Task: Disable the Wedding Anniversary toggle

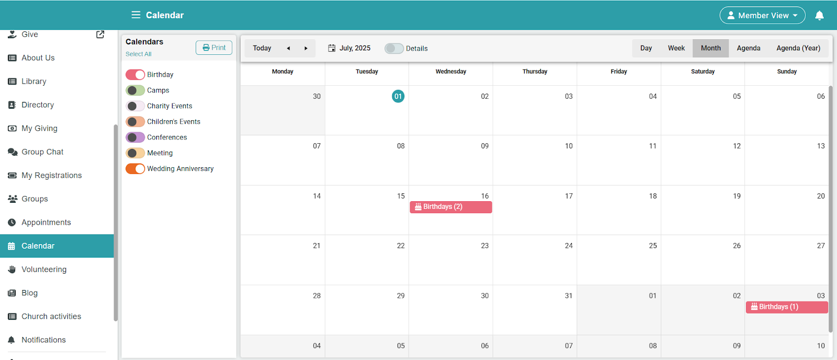Action: pyautogui.click(x=135, y=169)
